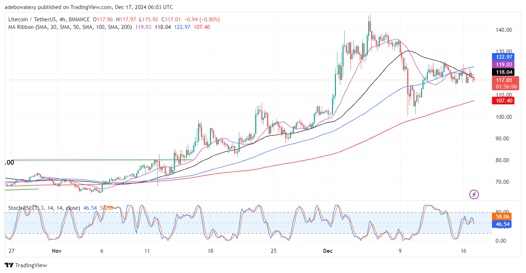Click the 25 date label on time axis
This screenshot has width=526, height=273.
click(x=273, y=251)
